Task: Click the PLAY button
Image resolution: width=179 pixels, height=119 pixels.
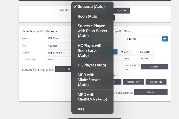Action: (x=122, y=11)
